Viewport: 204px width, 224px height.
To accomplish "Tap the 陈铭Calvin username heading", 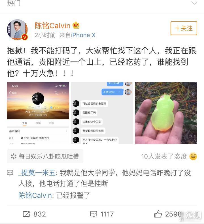I will pos(52,26).
